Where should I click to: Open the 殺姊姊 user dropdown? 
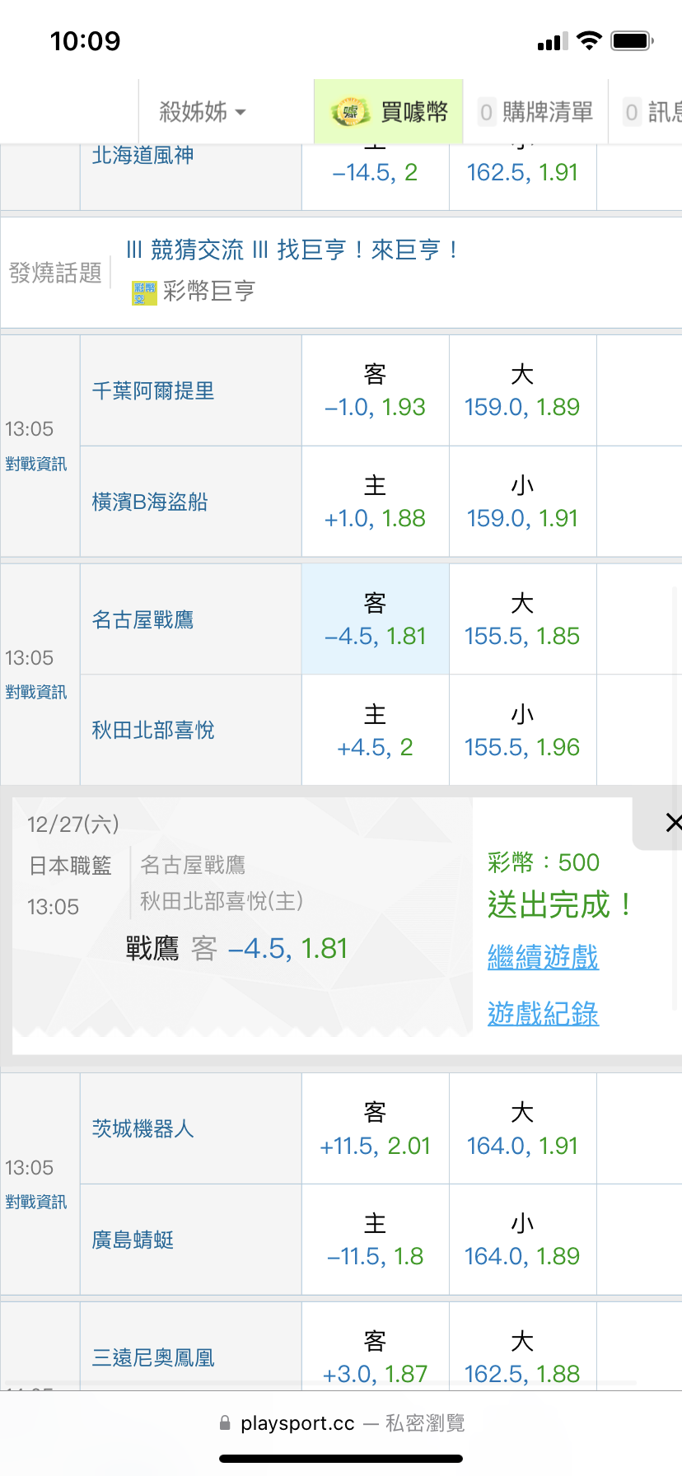coord(203,112)
